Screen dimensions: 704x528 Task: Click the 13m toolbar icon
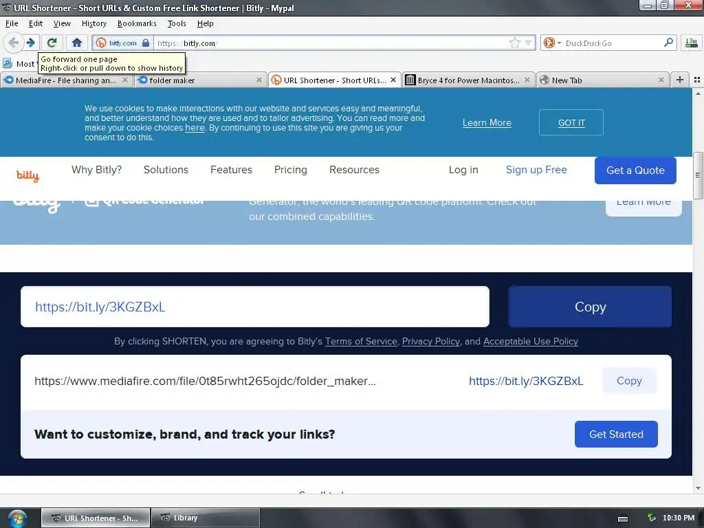point(692,43)
